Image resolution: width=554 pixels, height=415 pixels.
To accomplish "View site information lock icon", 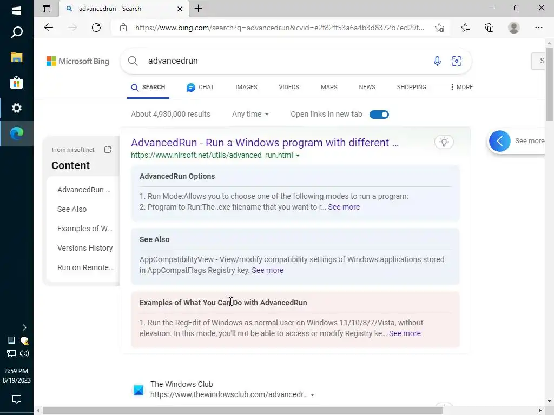I will pos(123,28).
